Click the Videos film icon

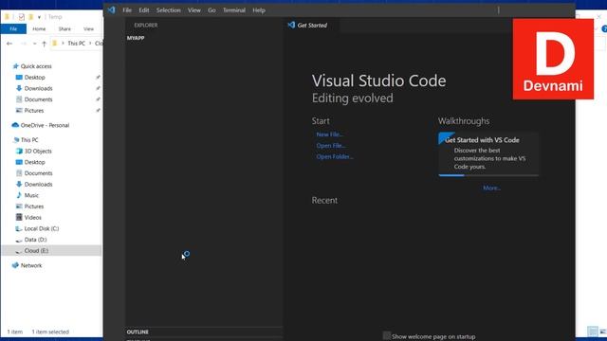[x=19, y=217]
